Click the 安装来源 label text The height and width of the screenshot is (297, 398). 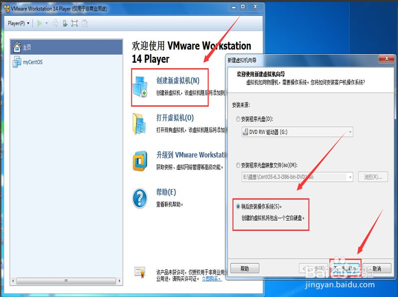(x=241, y=105)
